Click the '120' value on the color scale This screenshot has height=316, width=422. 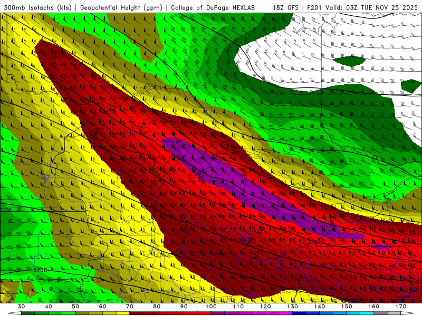tap(265, 307)
